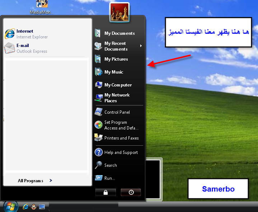Click the 'MediaMon...' desktop icon label

(x=42, y=12)
